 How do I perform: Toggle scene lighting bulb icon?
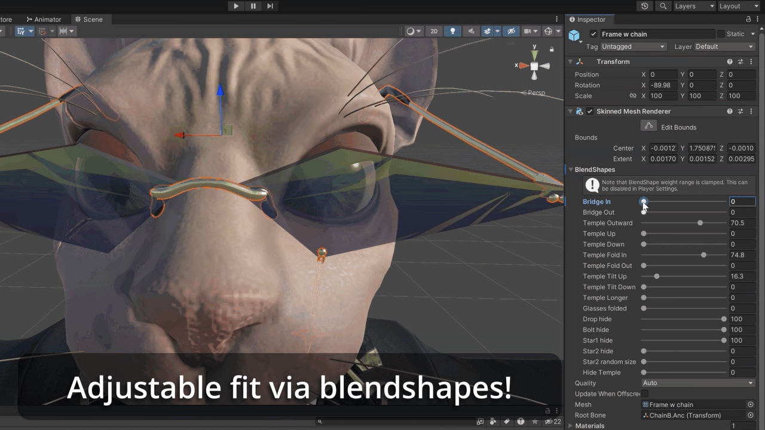452,31
